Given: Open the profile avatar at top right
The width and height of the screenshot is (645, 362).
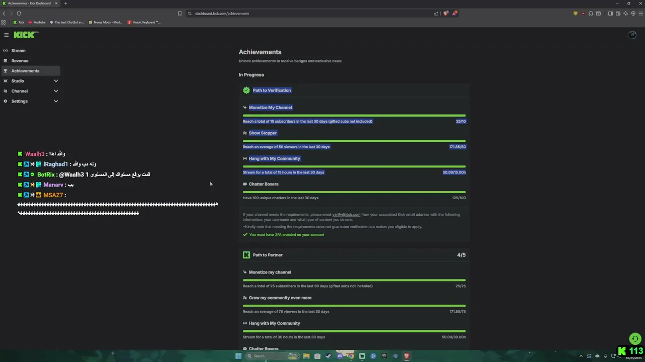Looking at the screenshot, I should click(632, 35).
